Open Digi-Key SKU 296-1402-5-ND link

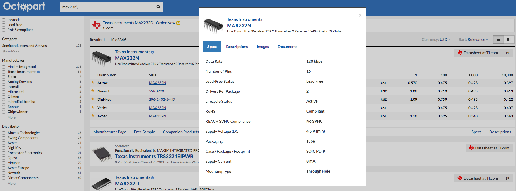162,99
